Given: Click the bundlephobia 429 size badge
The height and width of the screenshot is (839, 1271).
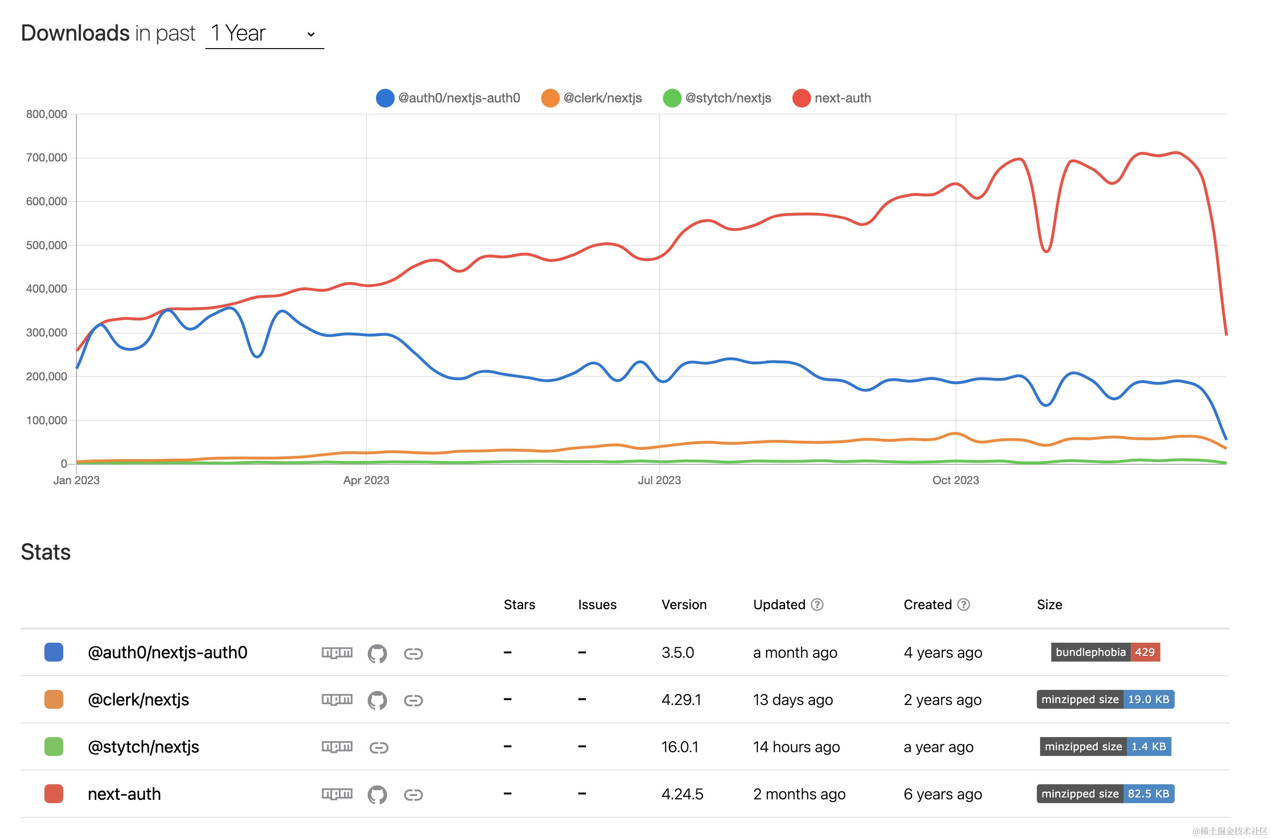Looking at the screenshot, I should (x=1105, y=652).
